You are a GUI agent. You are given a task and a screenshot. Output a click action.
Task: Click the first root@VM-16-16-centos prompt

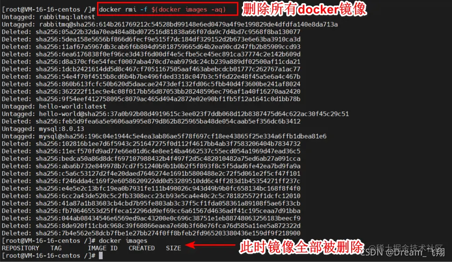[x=49, y=9]
